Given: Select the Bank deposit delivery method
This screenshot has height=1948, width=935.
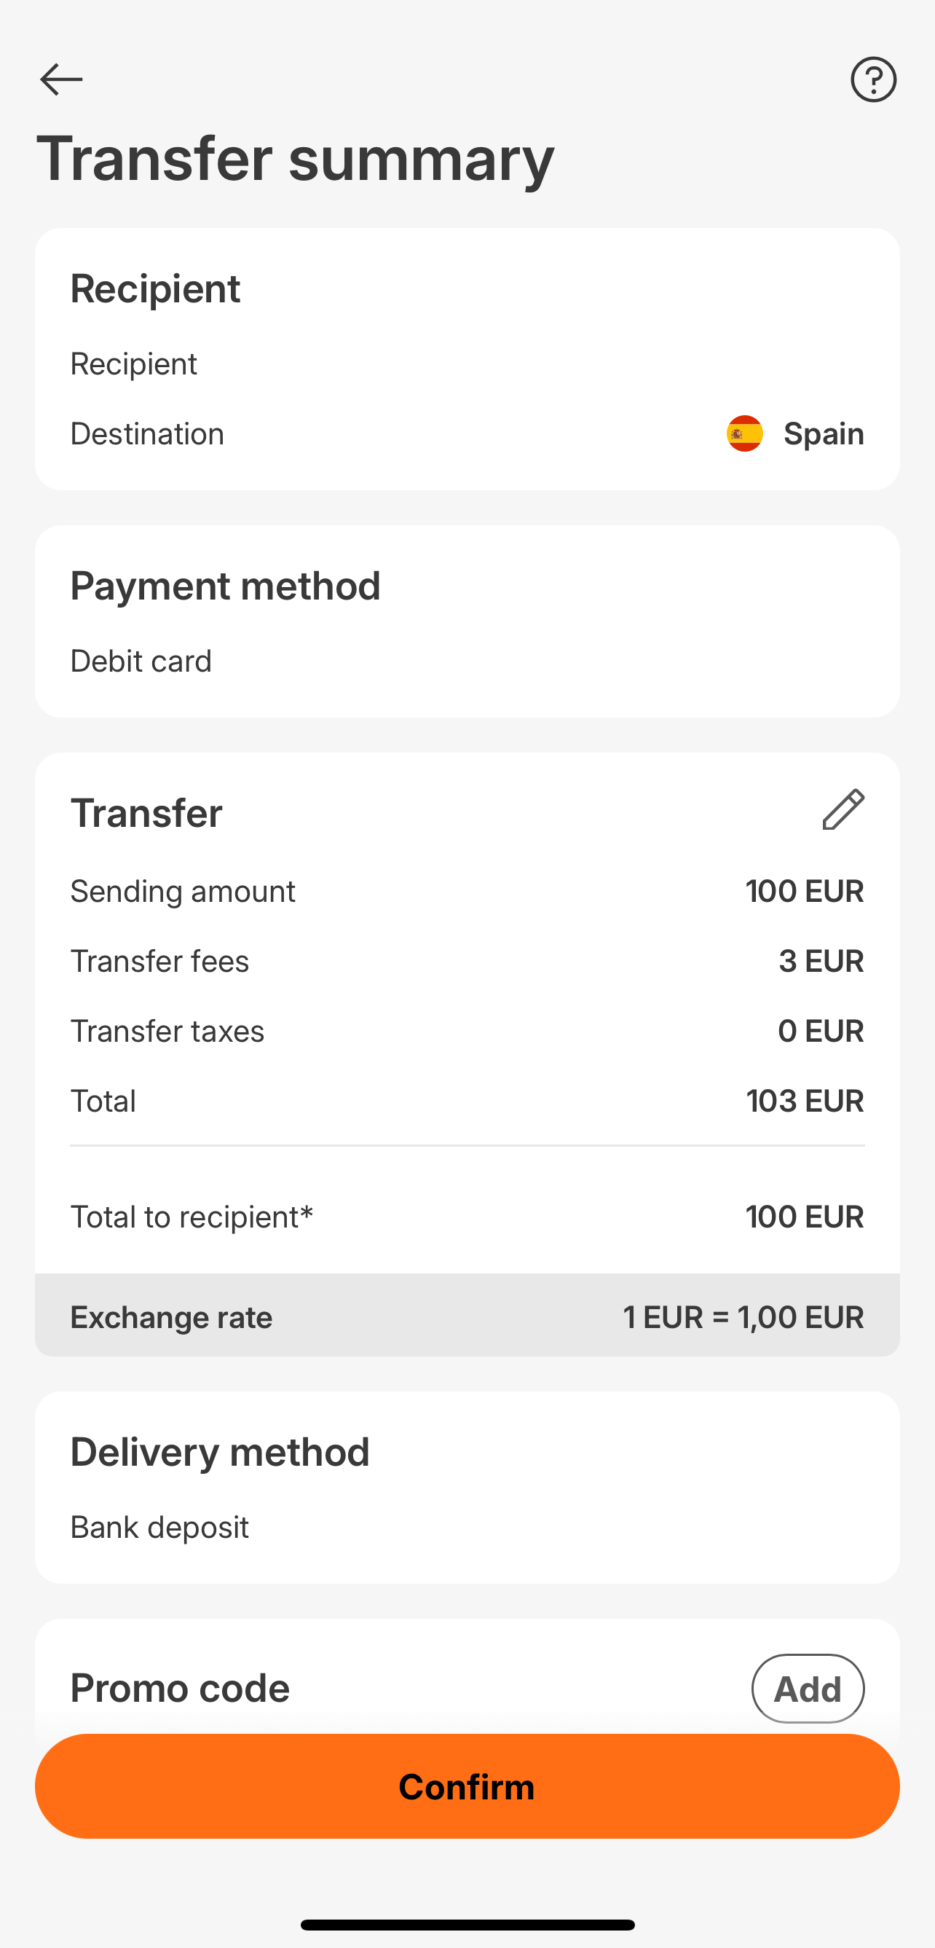Looking at the screenshot, I should 159,1528.
